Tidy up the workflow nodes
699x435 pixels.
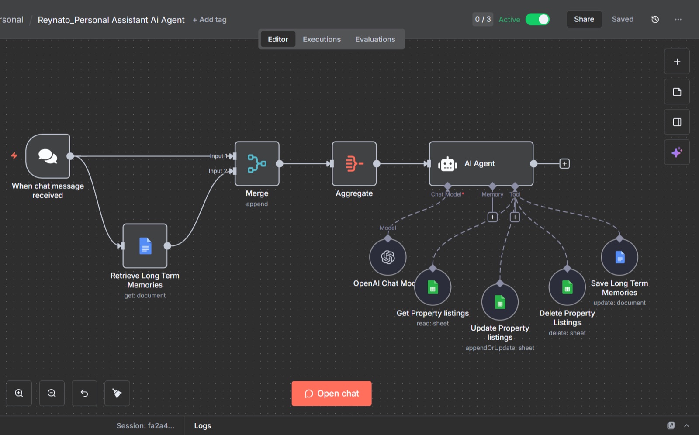pos(117,393)
